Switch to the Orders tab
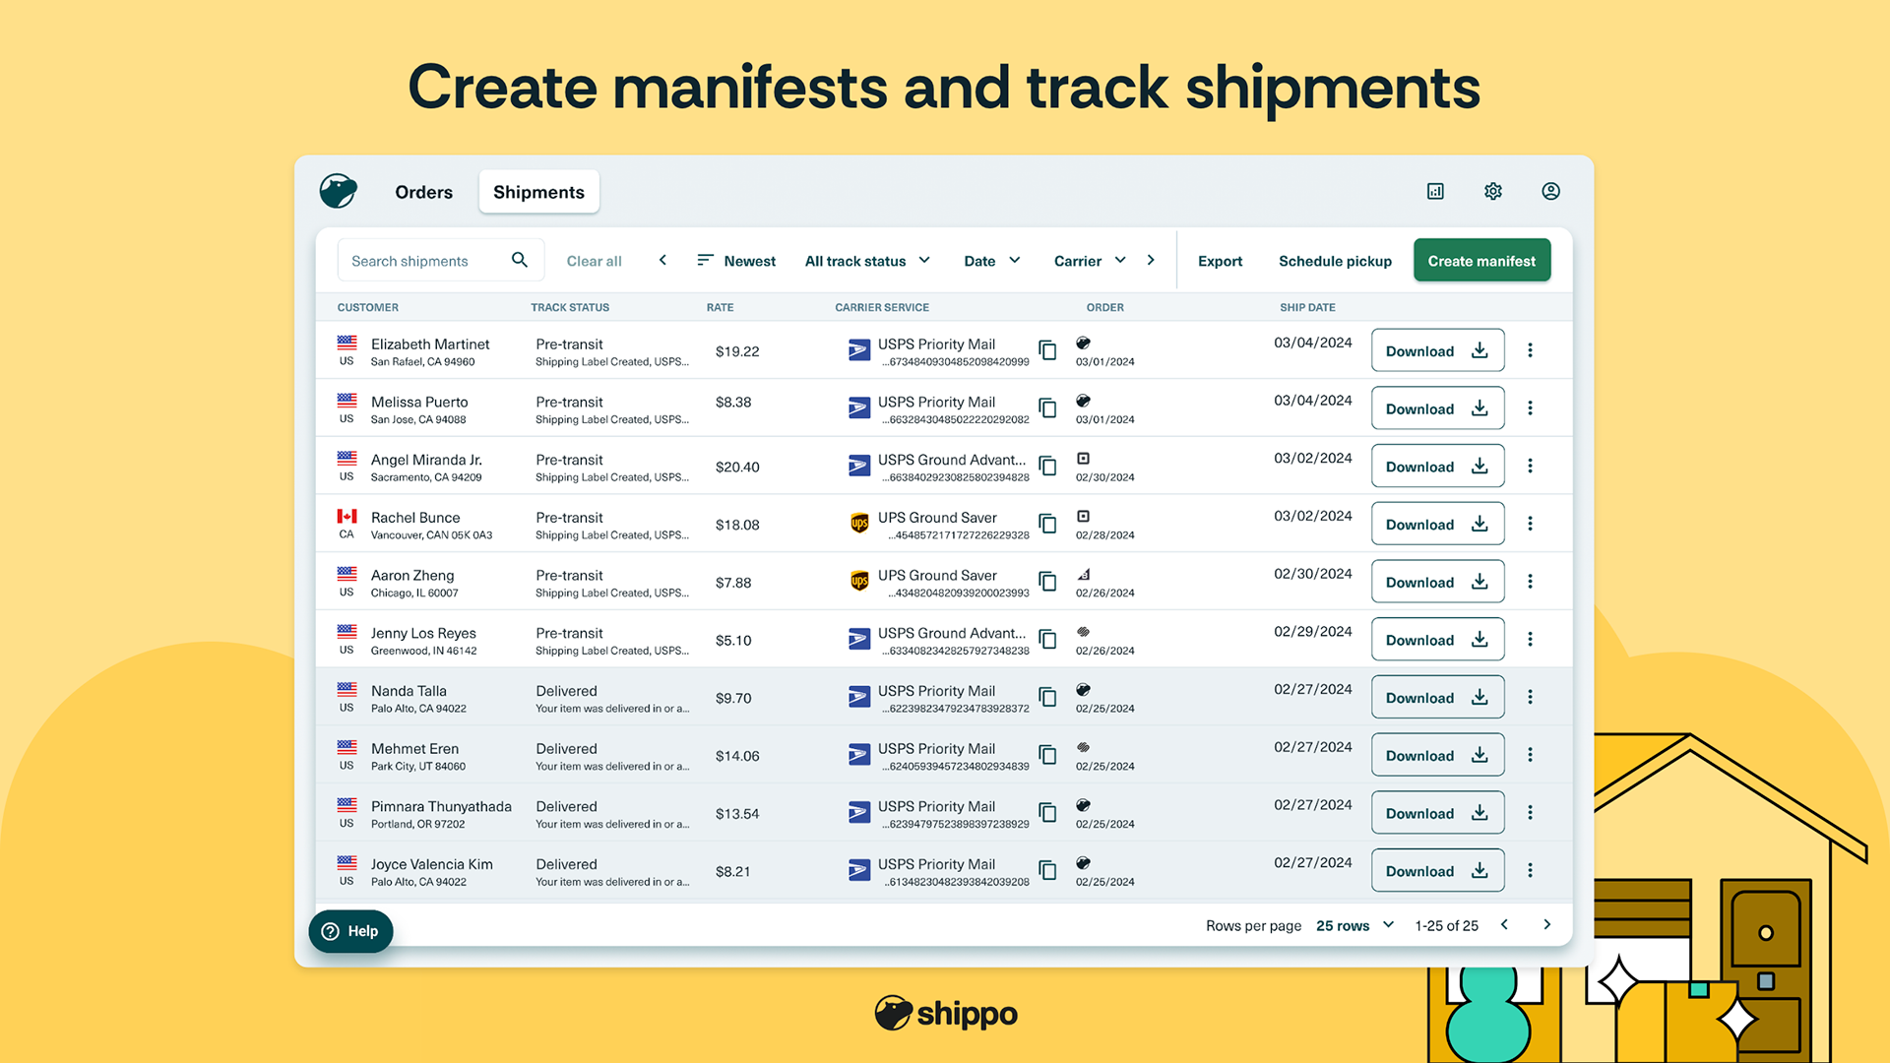 pos(423,192)
